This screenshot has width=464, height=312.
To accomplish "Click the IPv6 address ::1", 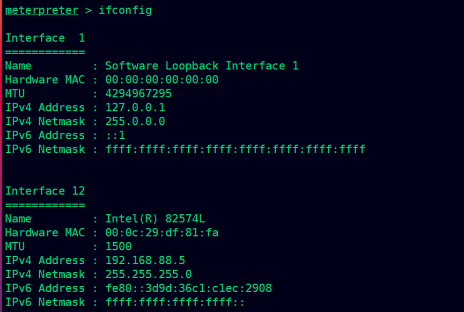I will [x=115, y=135].
